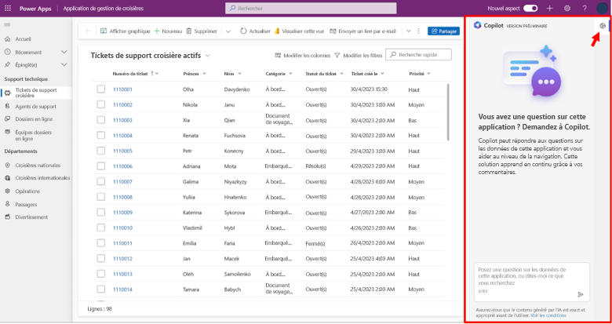Open Croisières internationales in the sidebar
The width and height of the screenshot is (612, 324).
click(42, 178)
